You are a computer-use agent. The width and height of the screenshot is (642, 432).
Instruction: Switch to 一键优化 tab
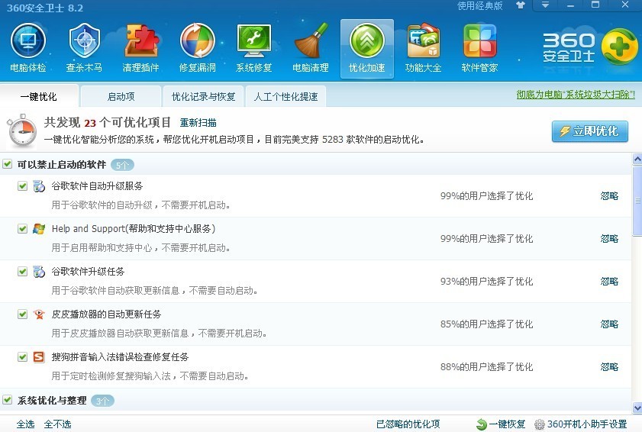tap(39, 96)
